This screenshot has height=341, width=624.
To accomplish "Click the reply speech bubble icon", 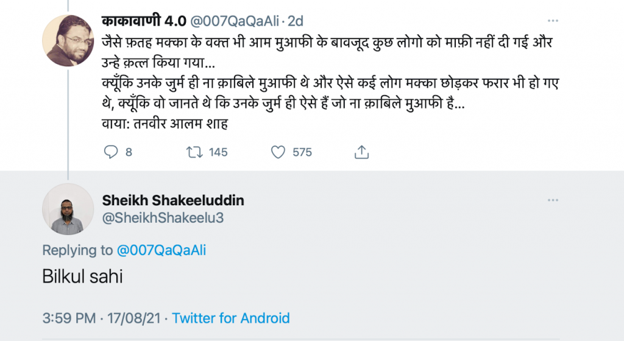I will (x=110, y=152).
